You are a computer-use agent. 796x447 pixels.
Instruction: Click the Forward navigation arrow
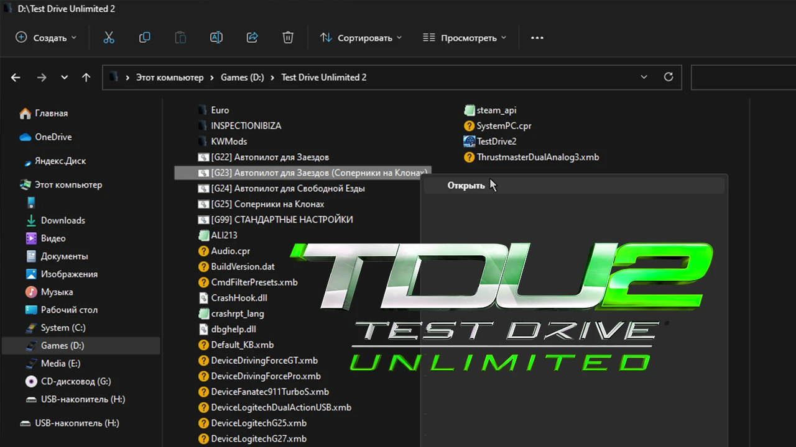pos(41,77)
